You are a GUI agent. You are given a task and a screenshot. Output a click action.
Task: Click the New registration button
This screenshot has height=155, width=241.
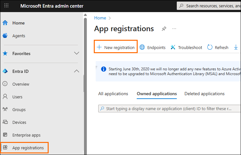116,47
